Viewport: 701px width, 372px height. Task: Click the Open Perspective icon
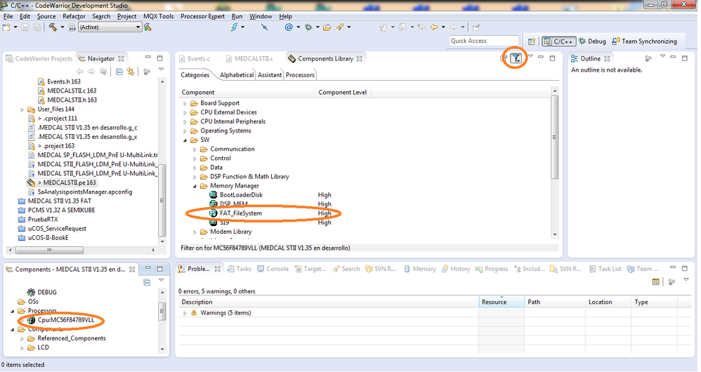(x=532, y=41)
